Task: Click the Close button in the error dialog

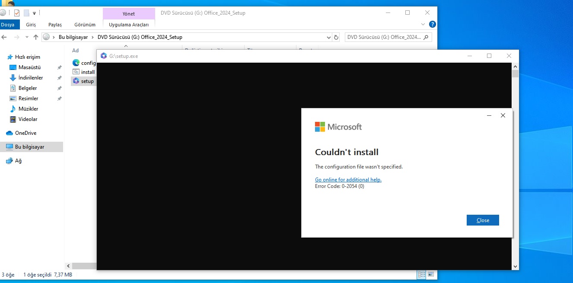Action: tap(483, 220)
